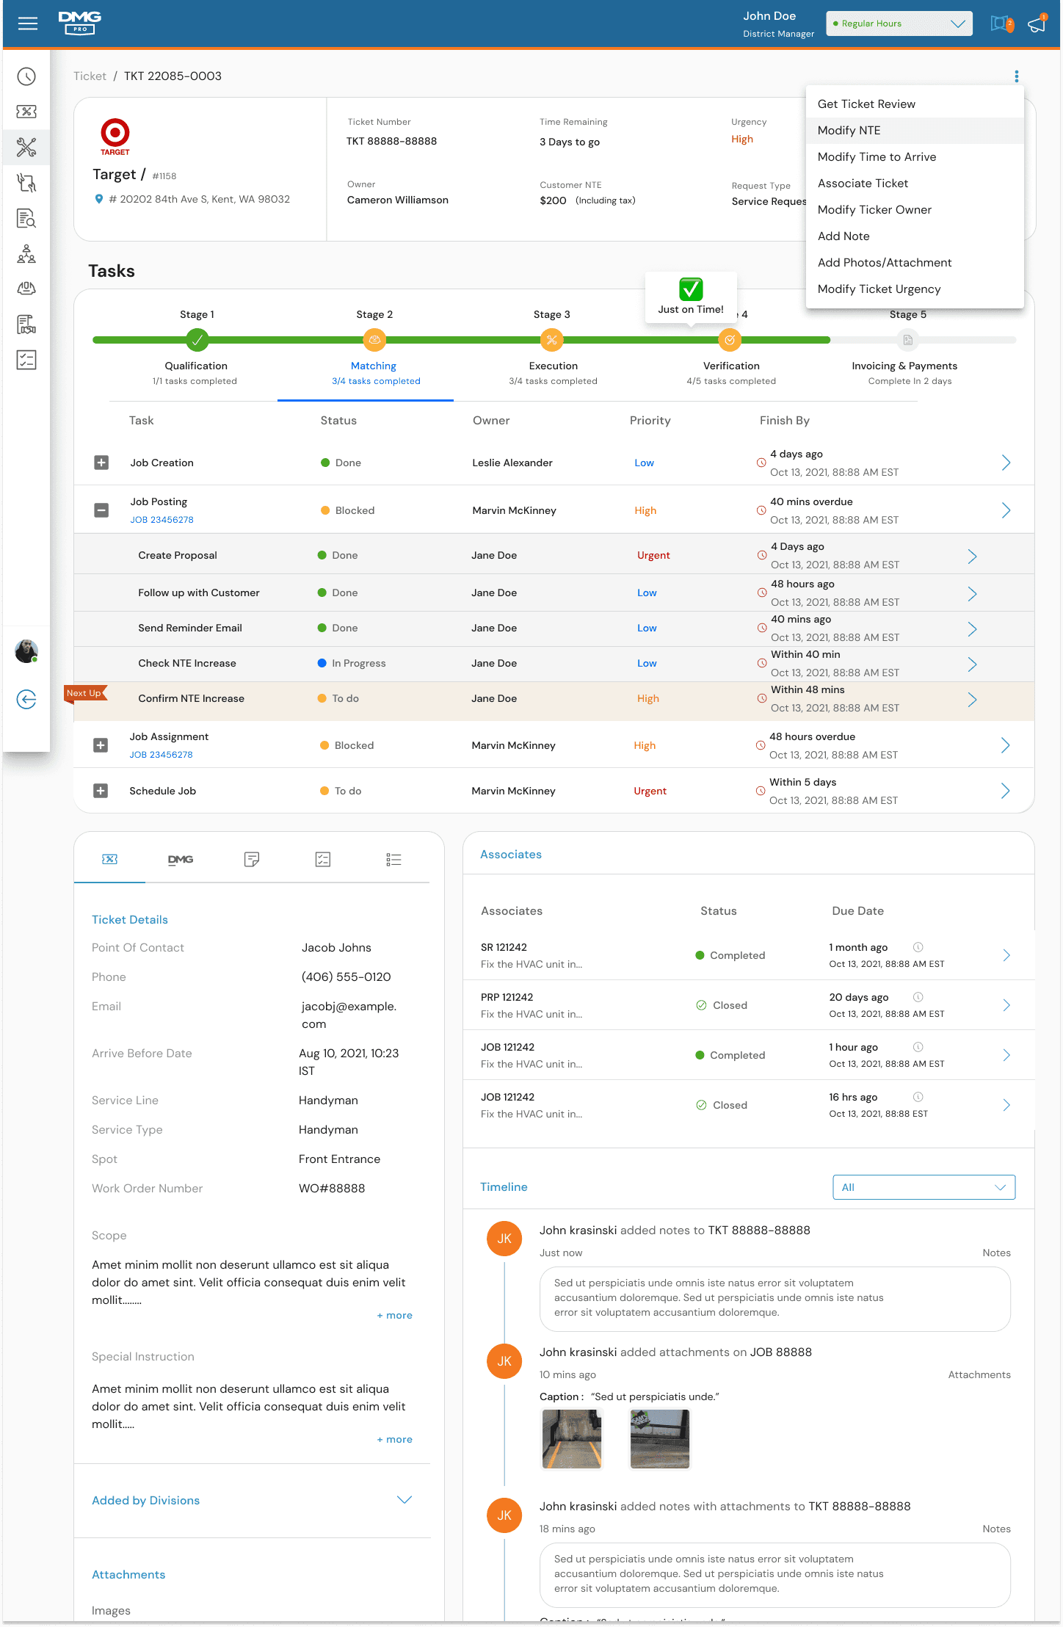Choose Modify Ticket Urgency option
The image size is (1063, 1627).
pos(915,289)
